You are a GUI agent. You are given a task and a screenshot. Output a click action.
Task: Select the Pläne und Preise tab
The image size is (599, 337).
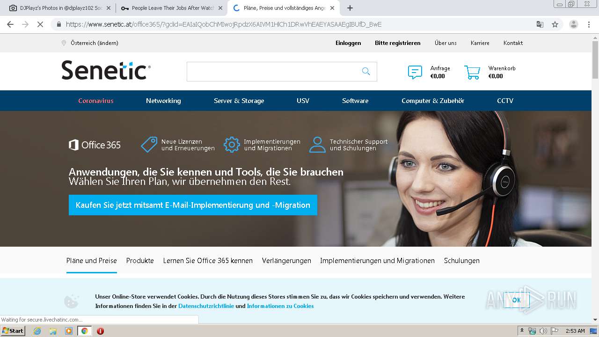pos(92,261)
